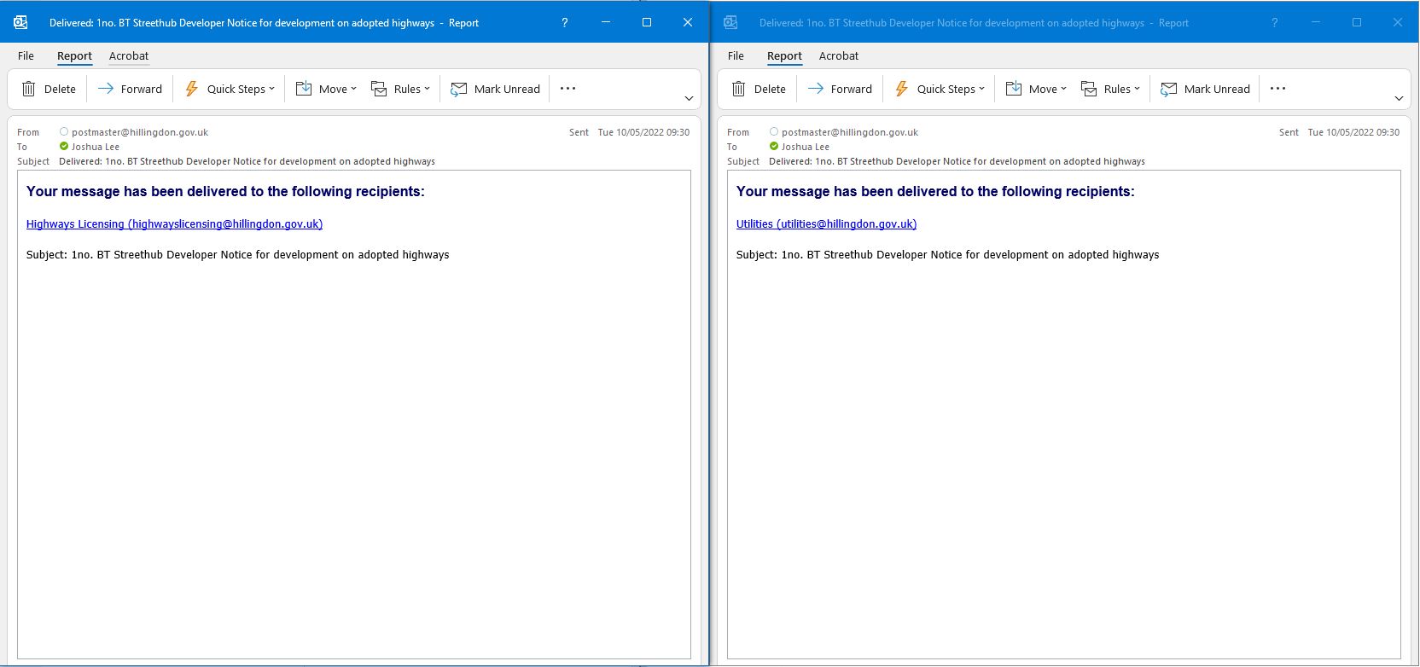Image resolution: width=1420 pixels, height=667 pixels.
Task: Click Delete trash icon in left window
Action: coord(29,89)
